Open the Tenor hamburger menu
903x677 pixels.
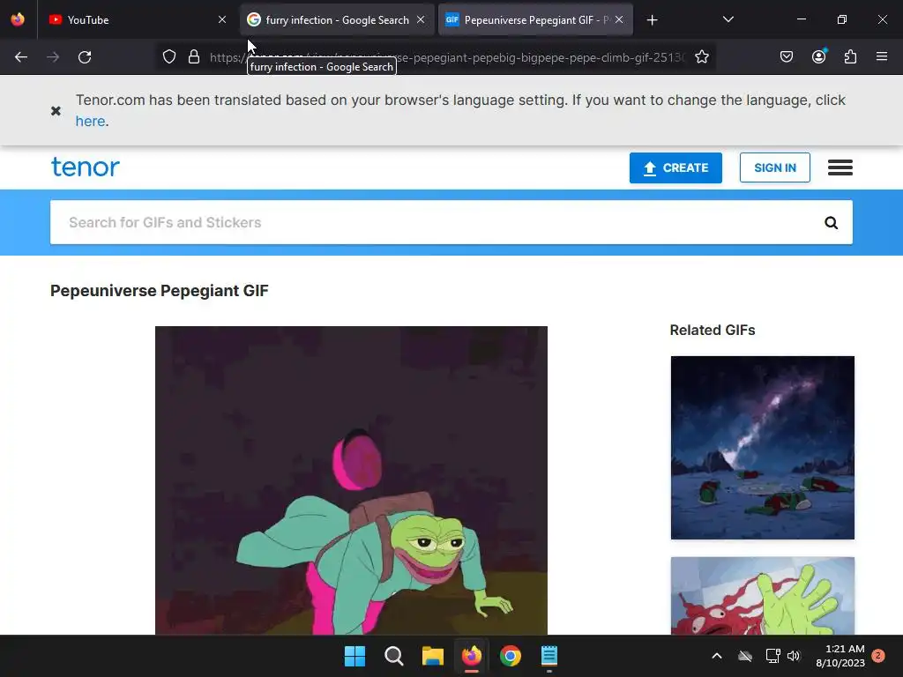click(x=840, y=168)
